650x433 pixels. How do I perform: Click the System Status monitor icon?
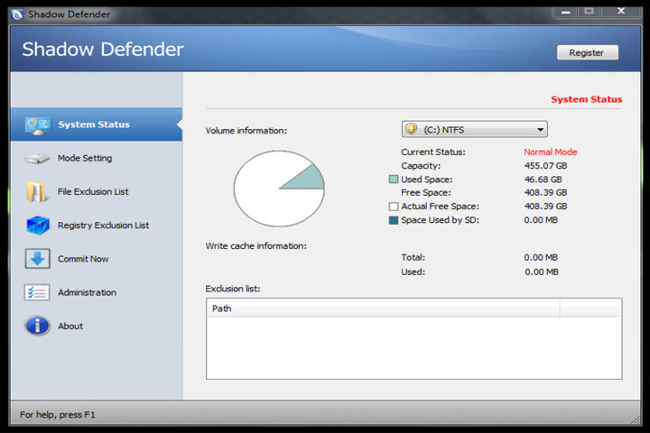point(38,125)
